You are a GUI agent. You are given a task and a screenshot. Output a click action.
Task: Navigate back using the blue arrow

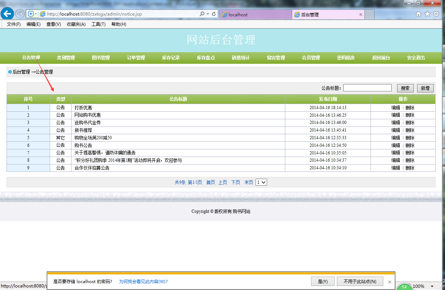coord(7,13)
